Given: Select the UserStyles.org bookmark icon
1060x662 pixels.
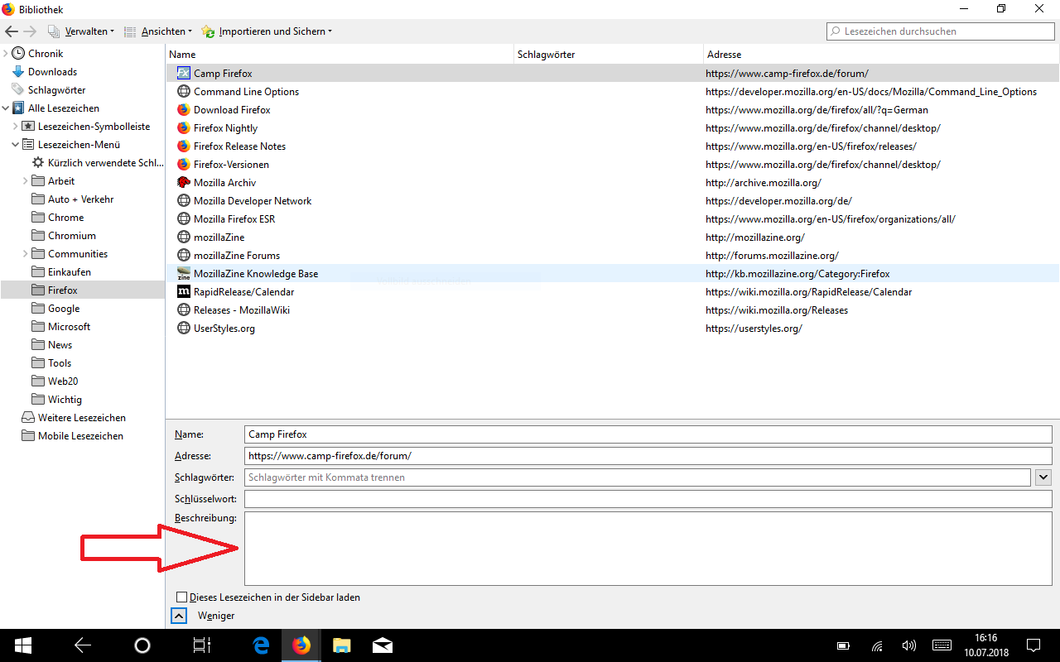Looking at the screenshot, I should [184, 329].
